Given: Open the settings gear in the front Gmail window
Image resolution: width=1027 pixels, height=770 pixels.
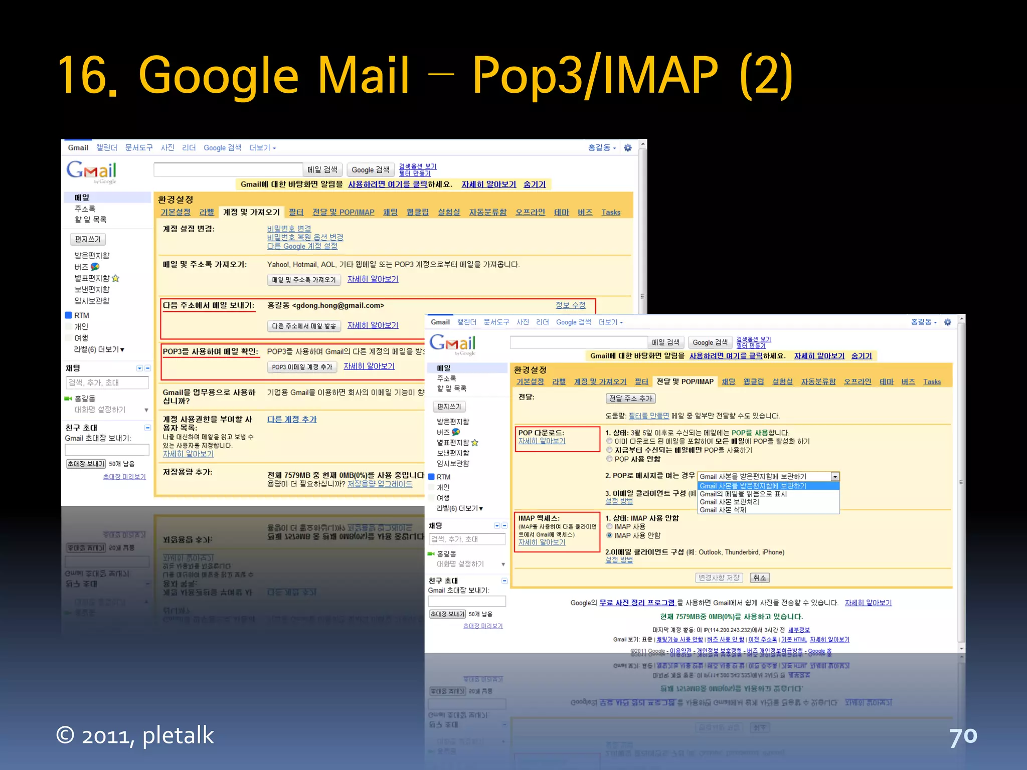Looking at the screenshot, I should [x=947, y=322].
